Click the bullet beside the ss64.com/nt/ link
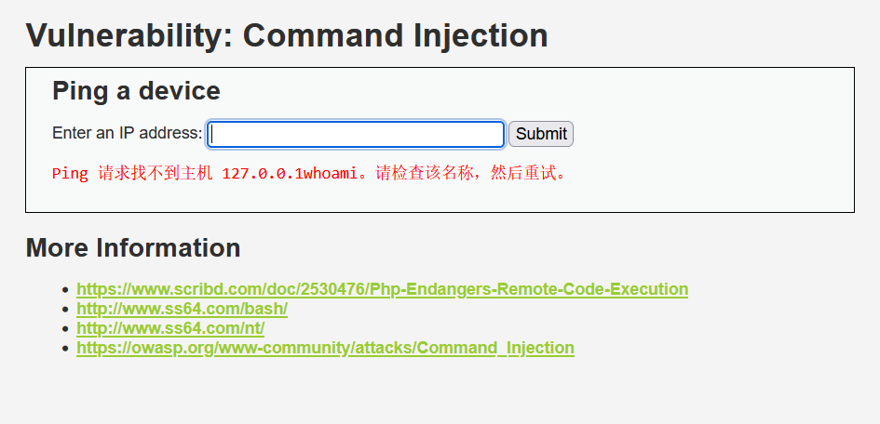Viewport: 880px width, 424px height. coord(66,329)
